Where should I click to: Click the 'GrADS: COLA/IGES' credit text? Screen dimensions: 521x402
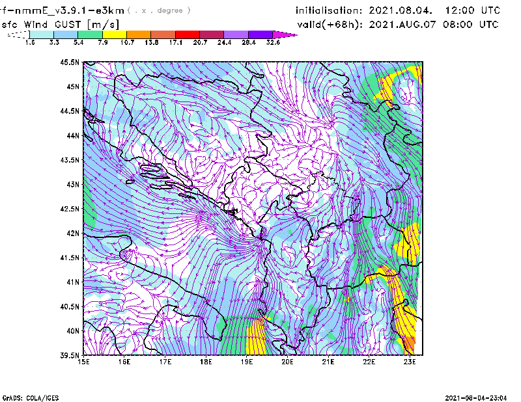click(x=30, y=398)
